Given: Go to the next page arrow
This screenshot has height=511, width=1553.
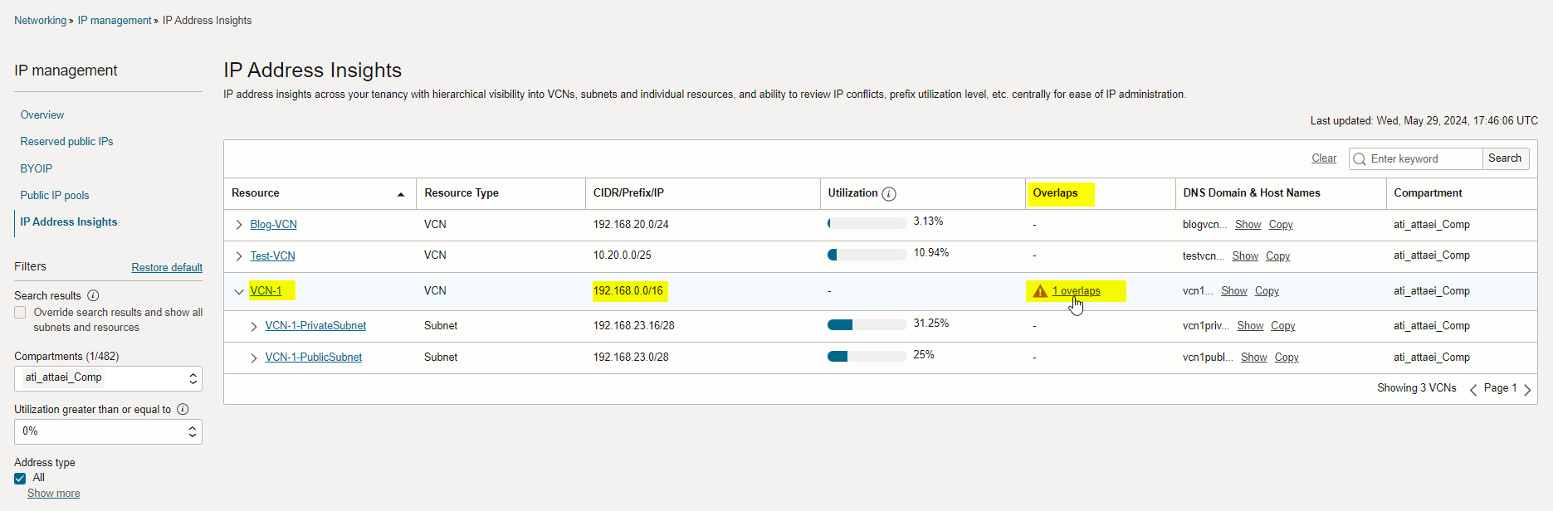Looking at the screenshot, I should point(1527,389).
